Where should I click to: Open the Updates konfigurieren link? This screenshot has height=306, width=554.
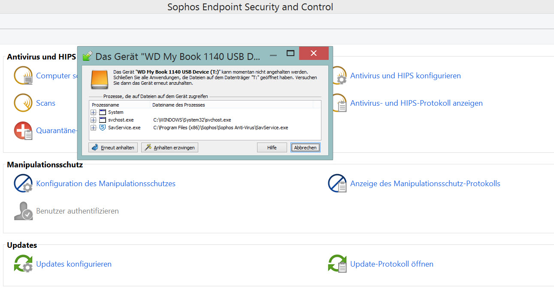(74, 264)
